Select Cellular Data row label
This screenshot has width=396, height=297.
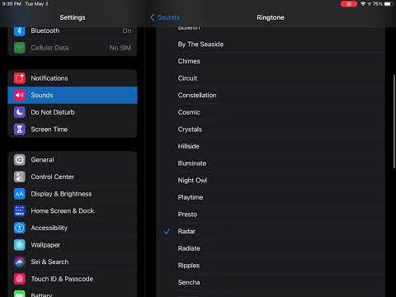[x=49, y=48]
